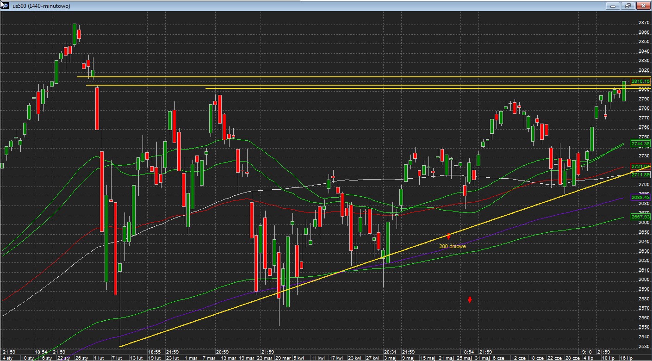Click the current price label 2810.15
Screen dimensions: 652x361
pyautogui.click(x=640, y=81)
